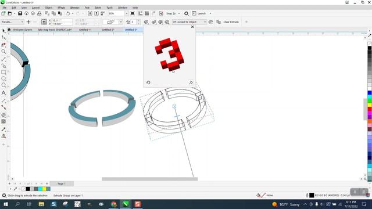Click the Full-screen preview icon

(133, 13)
